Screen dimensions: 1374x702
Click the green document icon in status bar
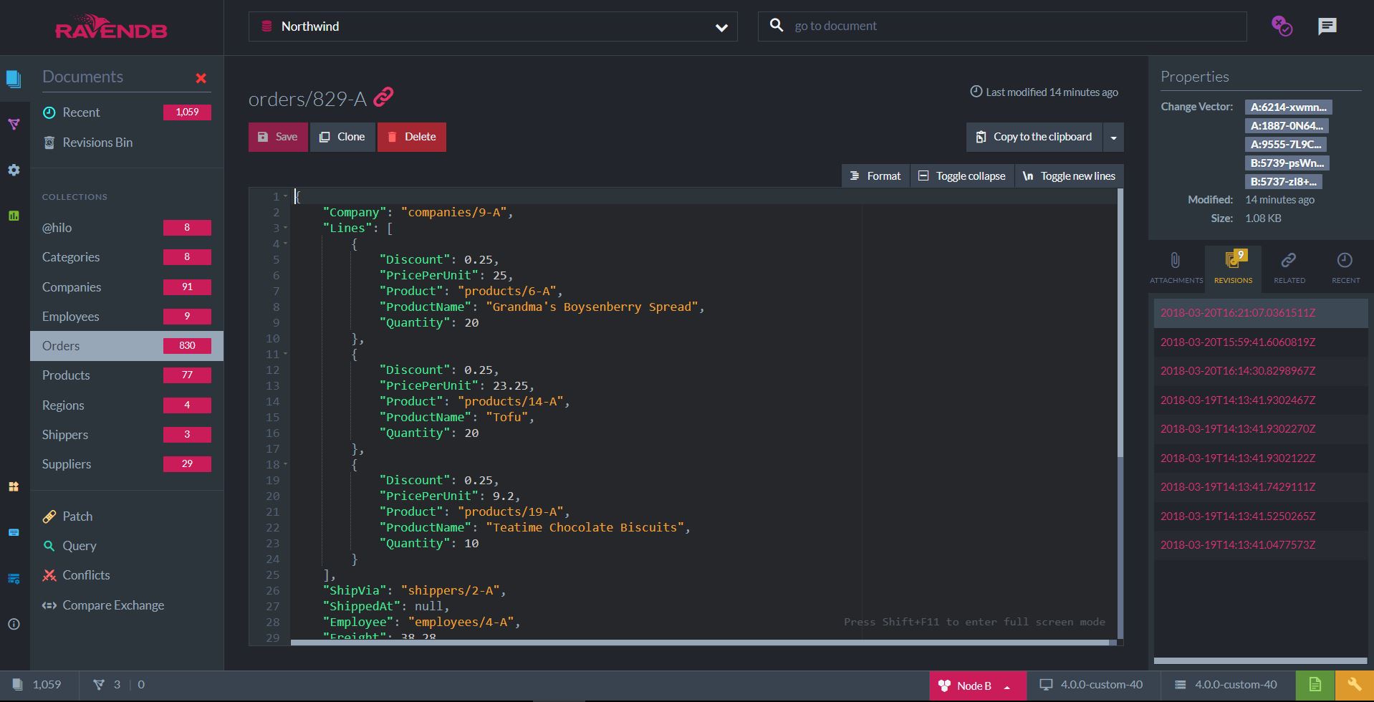pyautogui.click(x=1315, y=685)
